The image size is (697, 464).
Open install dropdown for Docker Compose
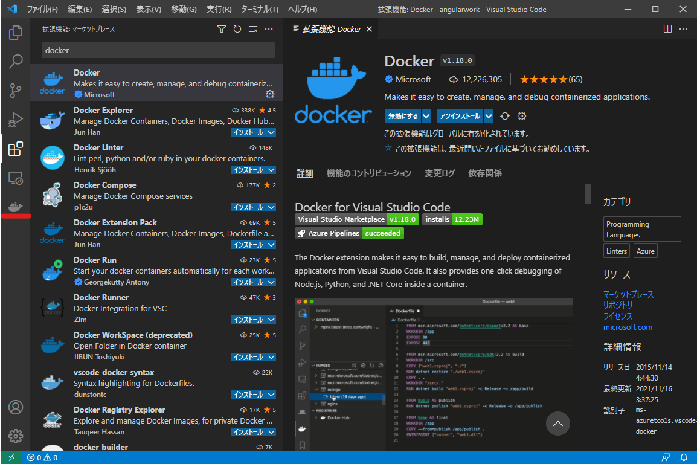(271, 207)
